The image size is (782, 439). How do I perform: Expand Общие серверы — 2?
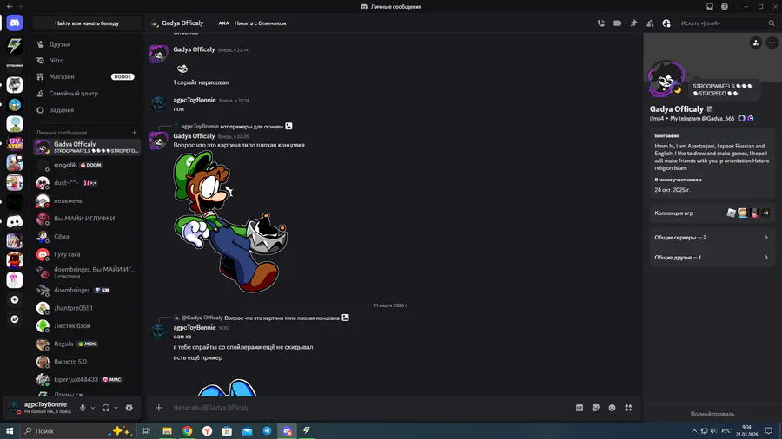click(x=712, y=238)
